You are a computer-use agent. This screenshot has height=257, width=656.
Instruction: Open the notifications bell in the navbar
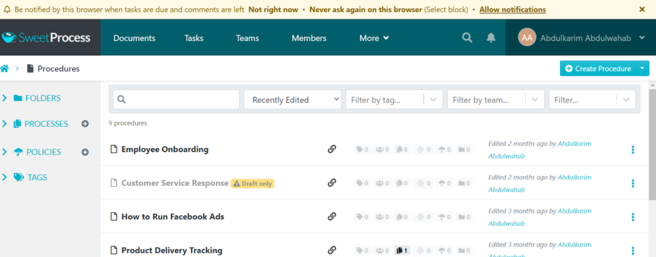pos(491,38)
